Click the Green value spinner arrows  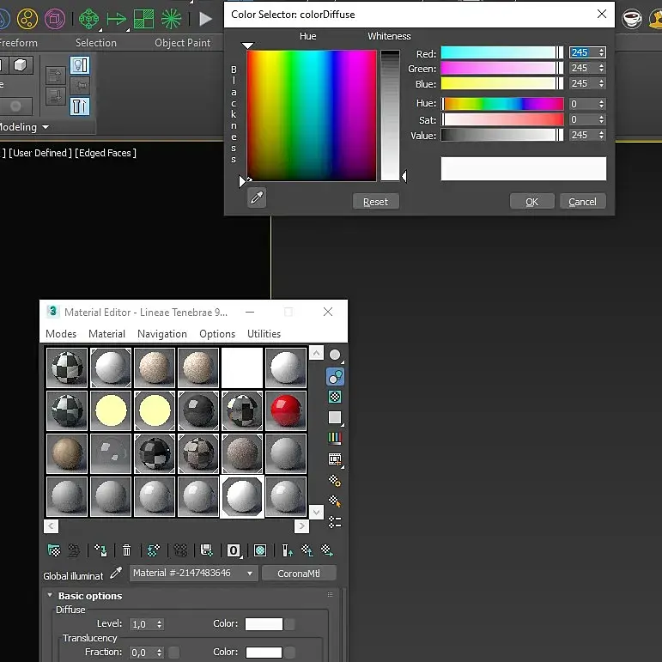tap(601, 68)
